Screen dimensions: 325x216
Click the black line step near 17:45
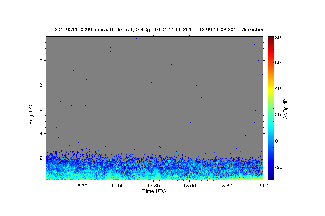click(x=173, y=128)
